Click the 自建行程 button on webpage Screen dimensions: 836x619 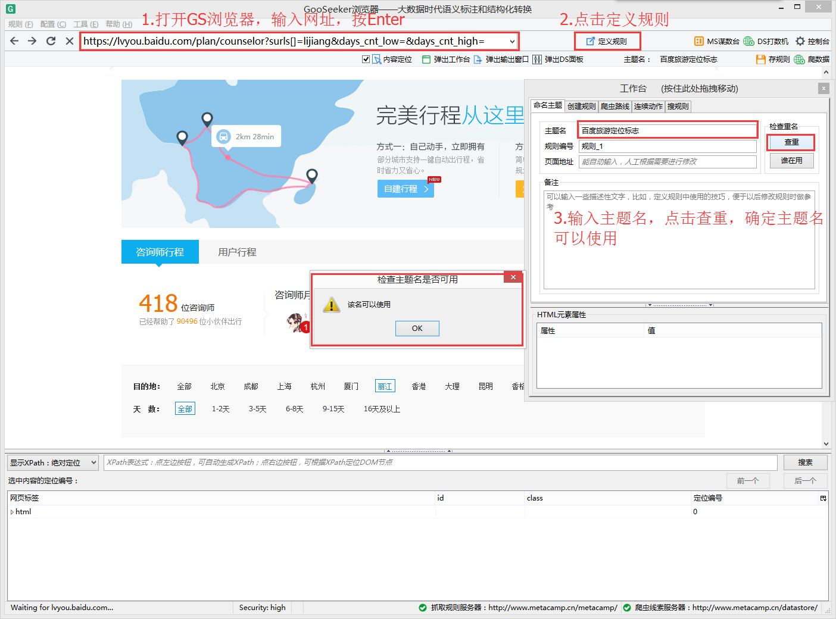pos(405,189)
